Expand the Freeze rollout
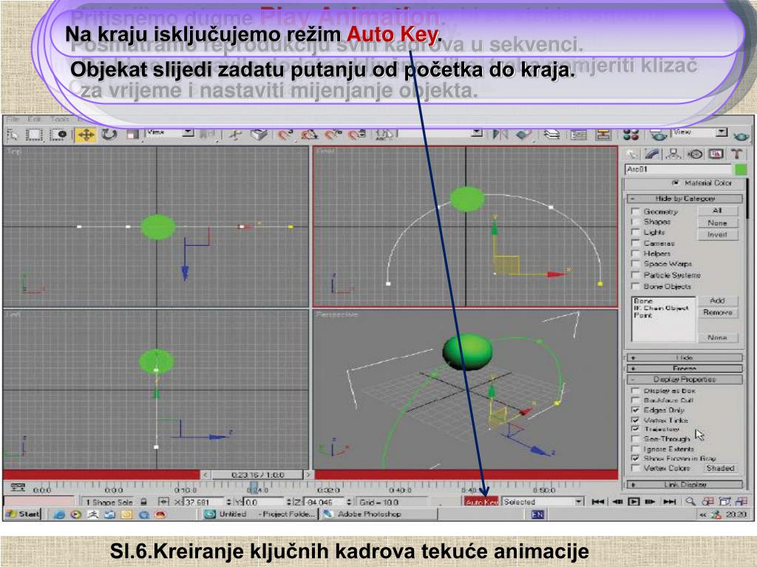The height and width of the screenshot is (567, 757). click(x=685, y=368)
